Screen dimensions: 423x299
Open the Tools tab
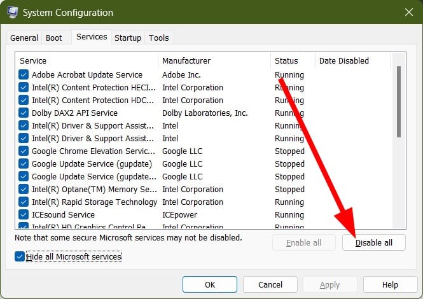pyautogui.click(x=158, y=38)
